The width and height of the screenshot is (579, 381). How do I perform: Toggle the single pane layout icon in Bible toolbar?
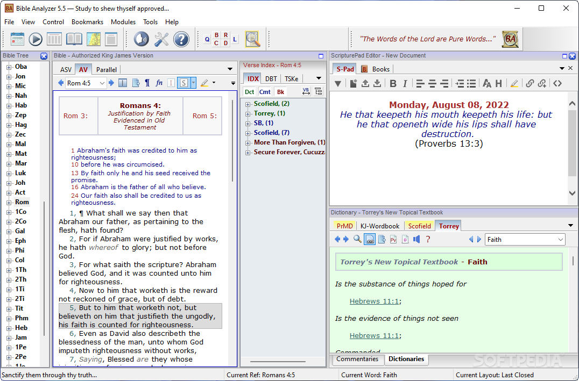123,83
